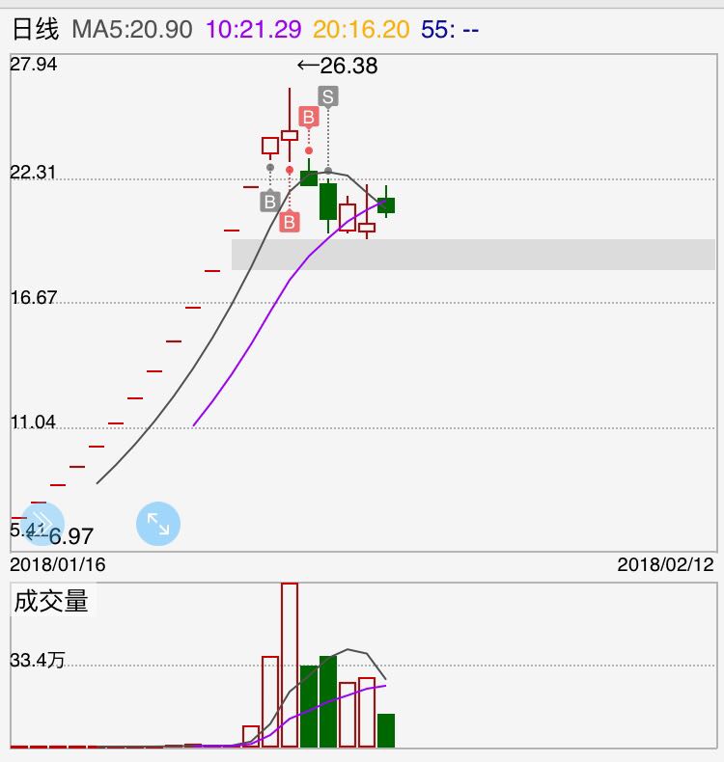Click the 22.31 price axis label
This screenshot has height=762, width=724.
tap(33, 172)
